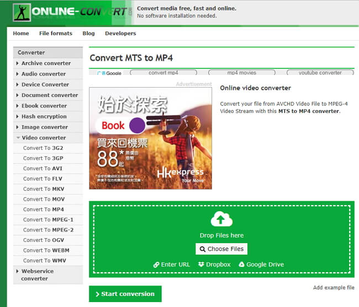
Task: Click the cloud upload icon
Action: pos(221,219)
